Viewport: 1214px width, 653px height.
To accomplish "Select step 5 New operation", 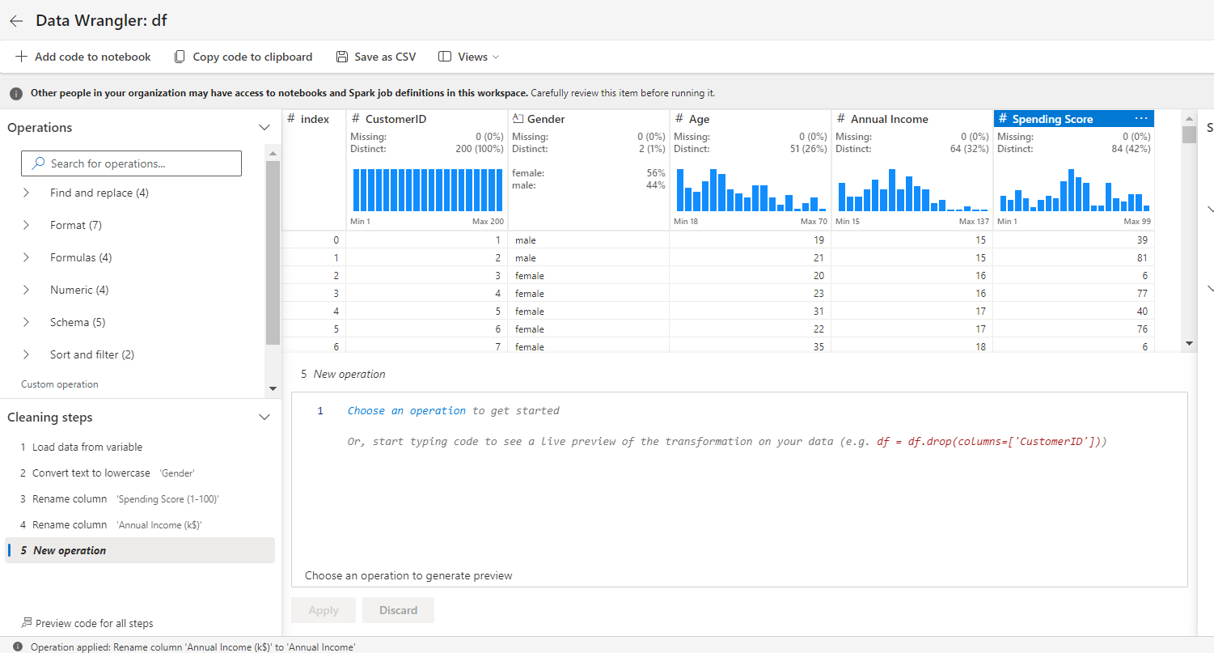I will pyautogui.click(x=139, y=550).
